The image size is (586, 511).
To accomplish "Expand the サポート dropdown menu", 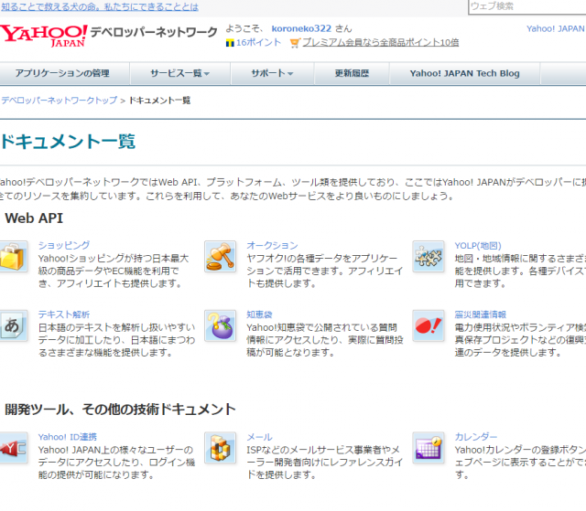I will (272, 73).
